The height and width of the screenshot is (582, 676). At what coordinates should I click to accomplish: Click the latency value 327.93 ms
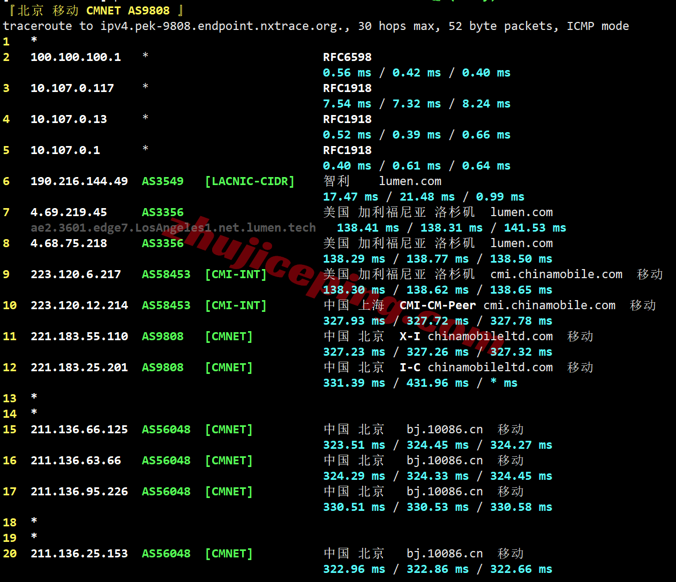[354, 321]
